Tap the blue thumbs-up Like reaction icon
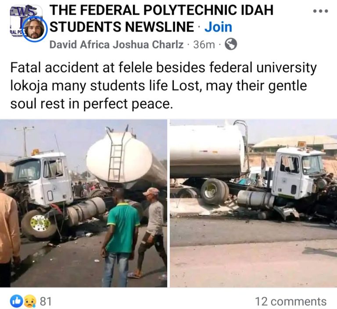The height and width of the screenshot is (309, 337). (x=16, y=301)
